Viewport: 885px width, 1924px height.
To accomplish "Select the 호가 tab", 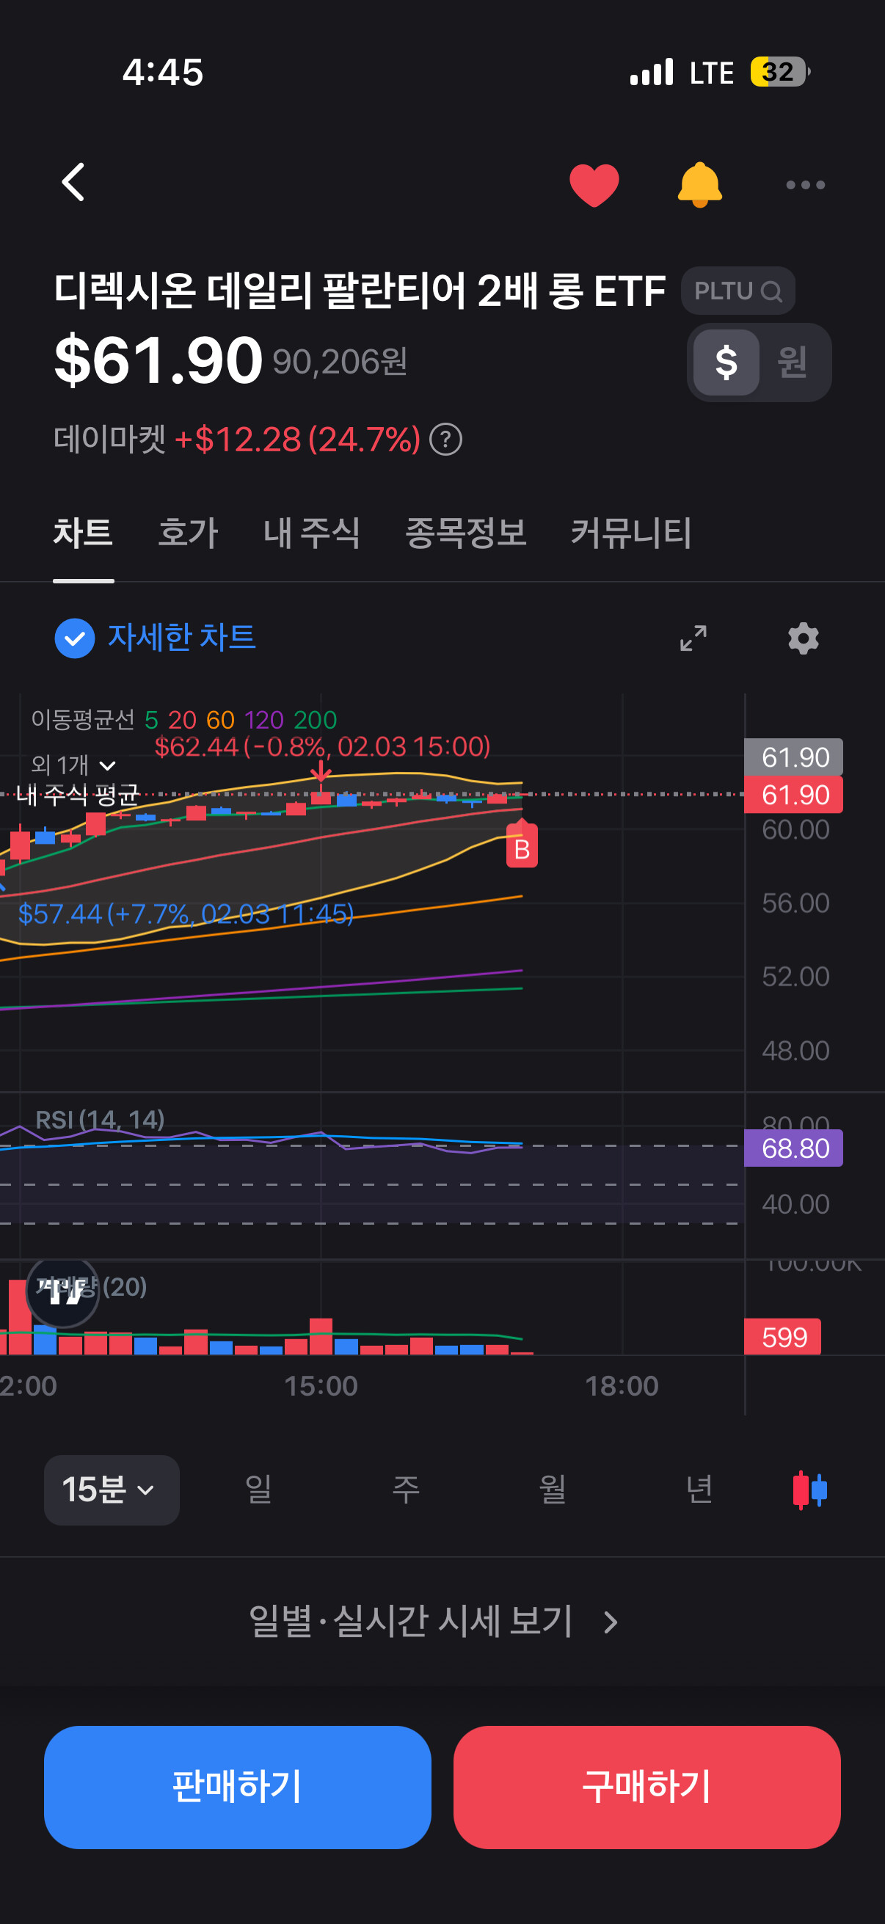I will 187,533.
